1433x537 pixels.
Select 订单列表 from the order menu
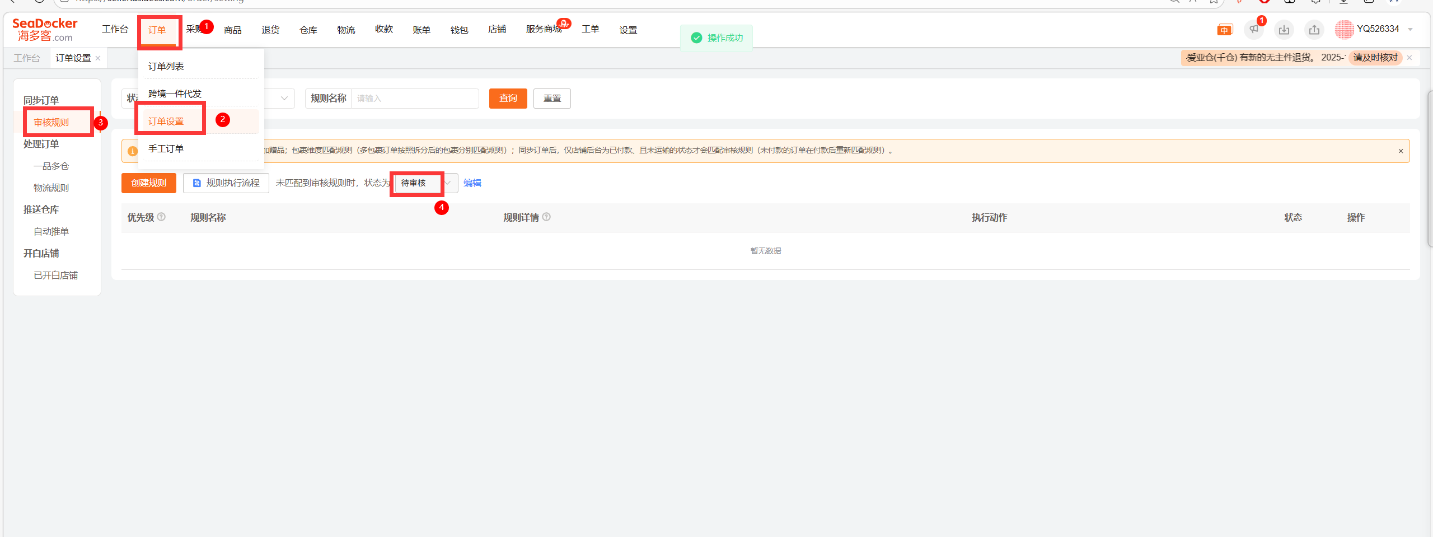tap(166, 67)
